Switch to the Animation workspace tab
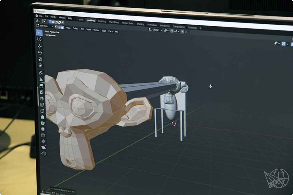293x195 pixels. [x=152, y=25]
